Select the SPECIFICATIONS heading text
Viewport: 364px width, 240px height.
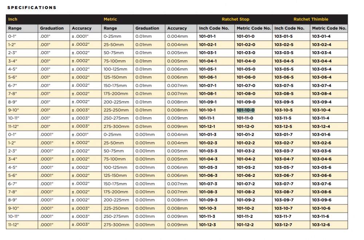point(32,8)
